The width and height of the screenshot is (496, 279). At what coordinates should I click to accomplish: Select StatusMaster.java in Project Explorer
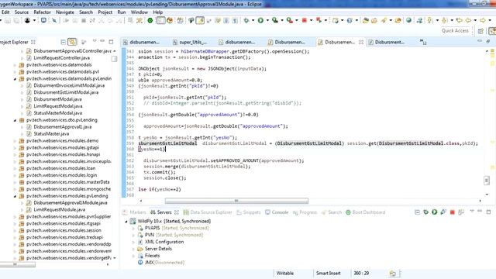(51, 134)
